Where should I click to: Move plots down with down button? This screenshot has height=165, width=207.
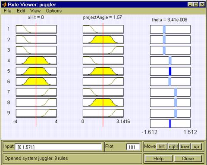tap(185, 147)
